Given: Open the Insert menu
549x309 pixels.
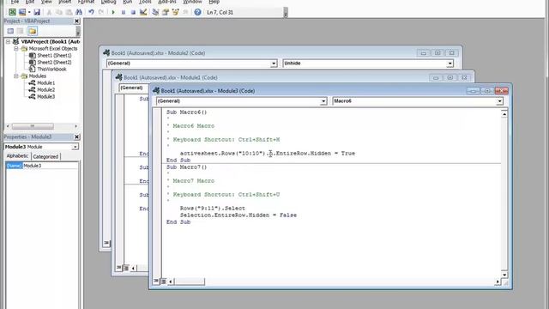Looking at the screenshot, I should [x=64, y=2].
